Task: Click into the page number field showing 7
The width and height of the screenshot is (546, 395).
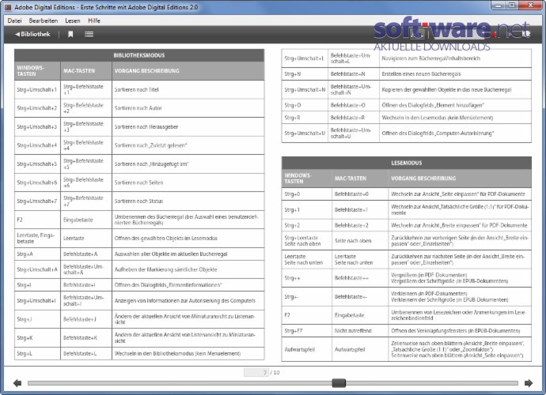Action: (x=256, y=372)
